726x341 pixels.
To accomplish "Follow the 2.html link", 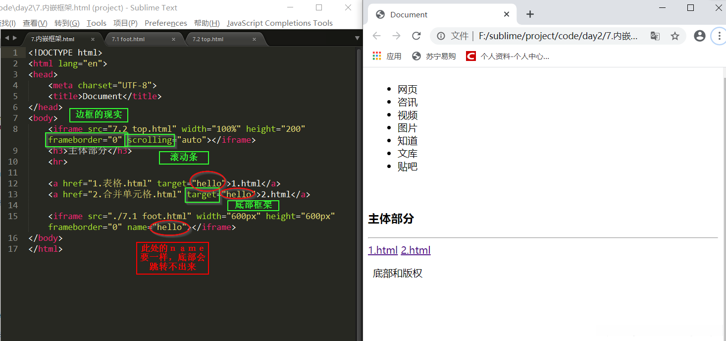I will 415,250.
